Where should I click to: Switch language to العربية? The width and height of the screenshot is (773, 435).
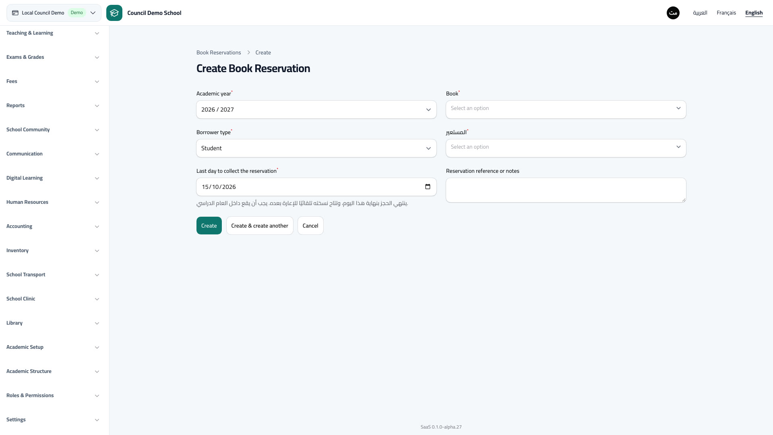700,13
